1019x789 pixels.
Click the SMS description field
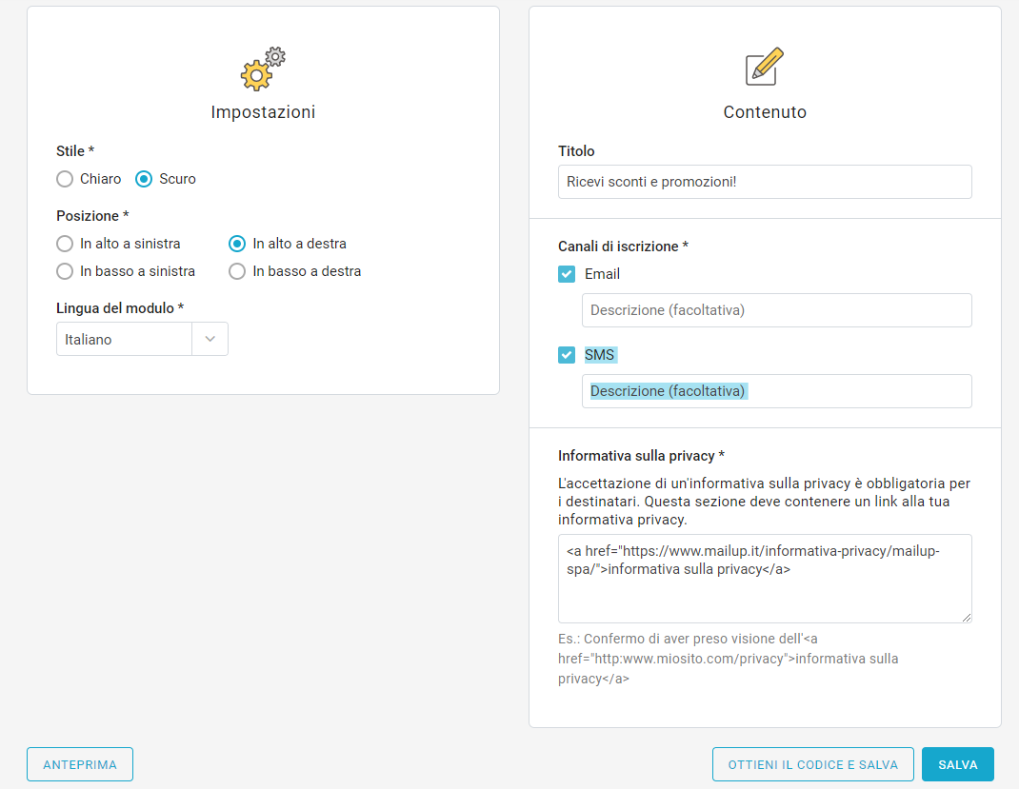[x=776, y=391]
